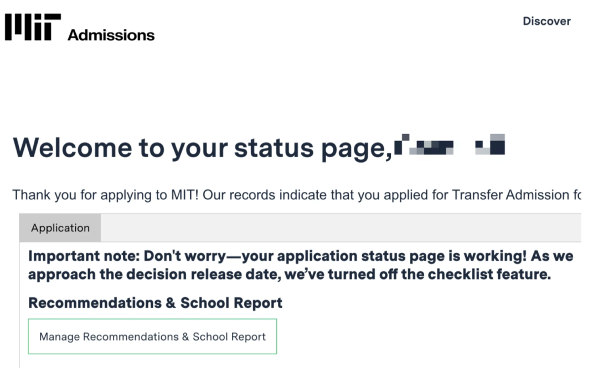Image resolution: width=598 pixels, height=368 pixels.
Task: Click the 'Thank you for applying' sentence
Action: 297,195
